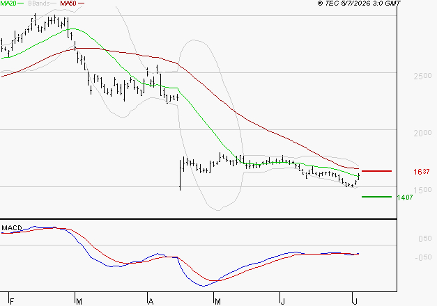Click the TEC copyright timestamp text
Viewport: 437px width, 306px height.
pyautogui.click(x=359, y=3)
